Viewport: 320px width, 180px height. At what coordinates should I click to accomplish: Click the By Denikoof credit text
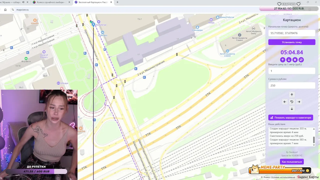click(292, 152)
